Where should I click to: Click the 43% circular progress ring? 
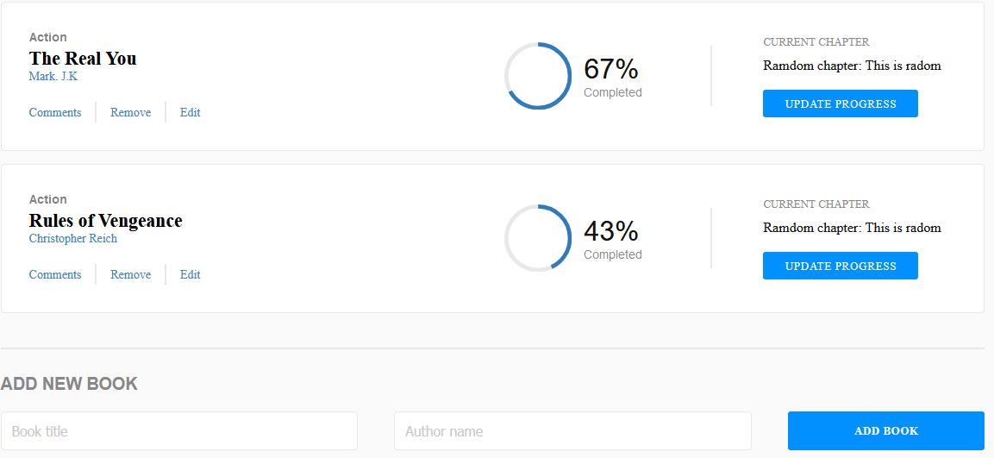pos(538,238)
